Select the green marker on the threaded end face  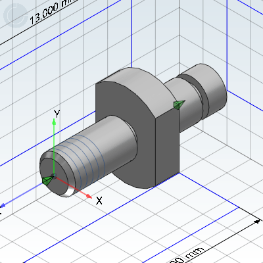(47, 180)
